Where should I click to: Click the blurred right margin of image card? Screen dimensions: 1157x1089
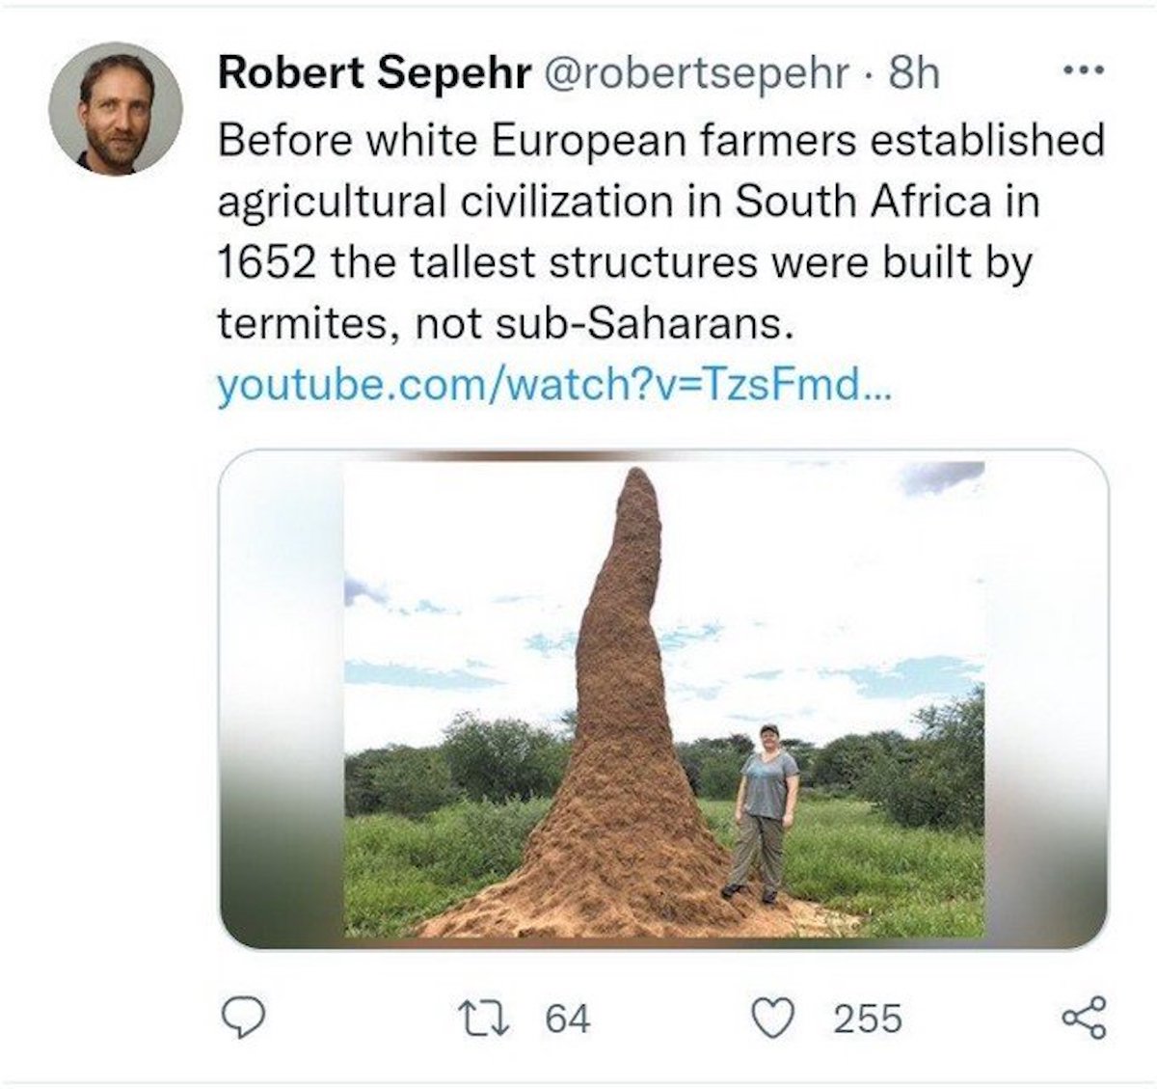1046,699
